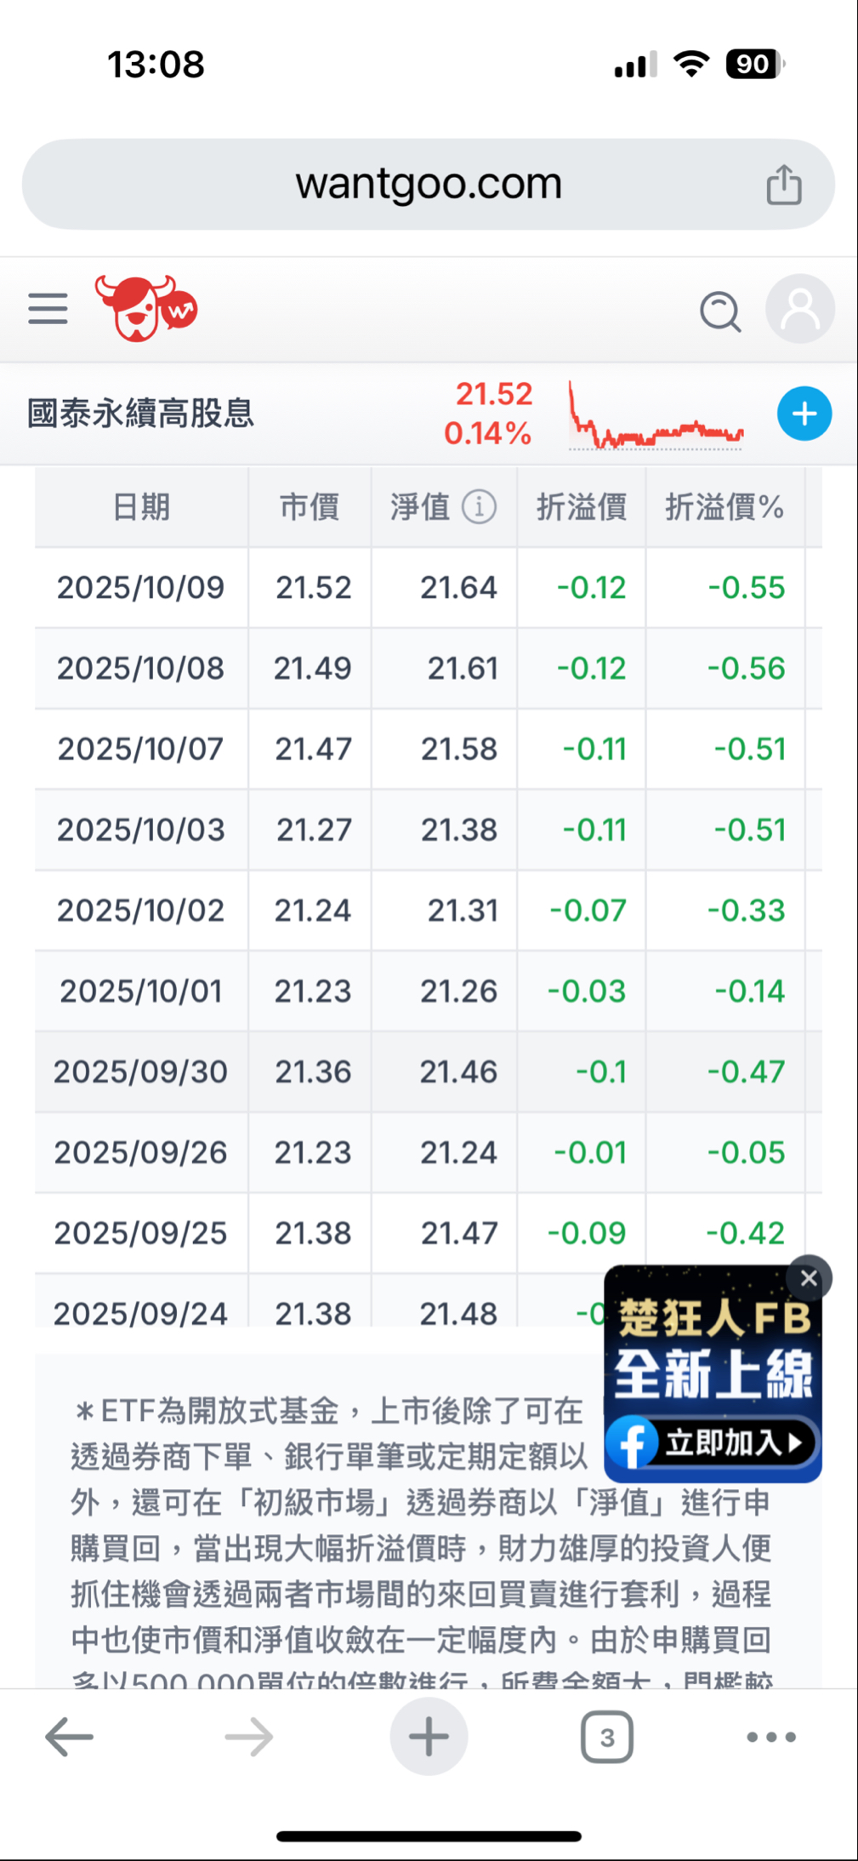Show info about 淨值 column
This screenshot has height=1861, width=858.
480,507
